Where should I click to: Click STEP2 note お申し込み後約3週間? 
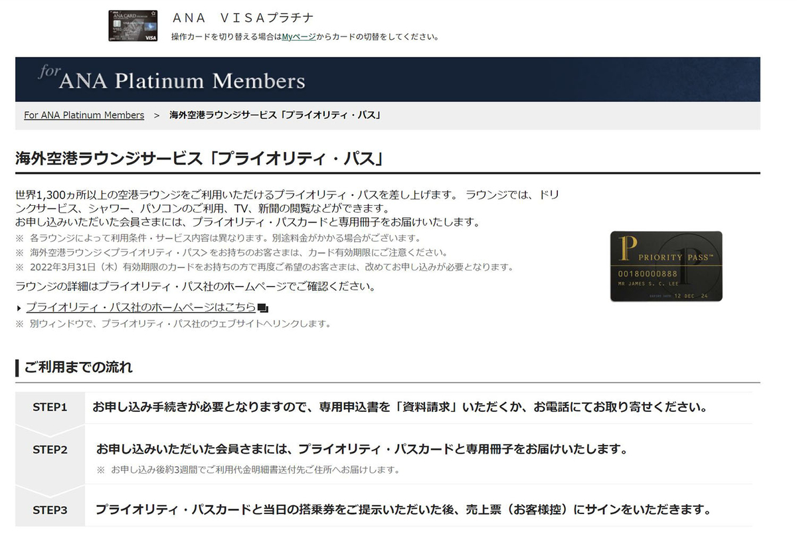pyautogui.click(x=248, y=470)
